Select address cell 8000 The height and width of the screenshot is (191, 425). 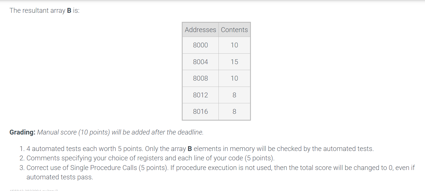click(x=200, y=45)
